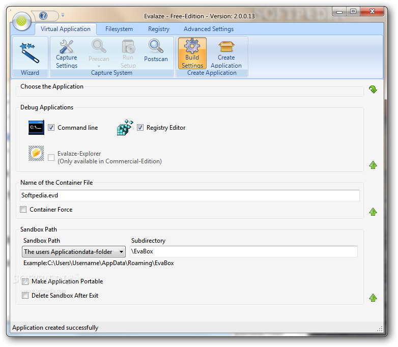398x347 pixels.
Task: Click the 'Application created successfully' status text
Action: coord(55,328)
